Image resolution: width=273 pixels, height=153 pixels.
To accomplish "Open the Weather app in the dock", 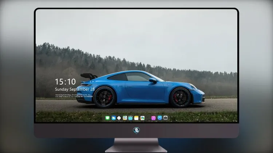I will 114,118.
